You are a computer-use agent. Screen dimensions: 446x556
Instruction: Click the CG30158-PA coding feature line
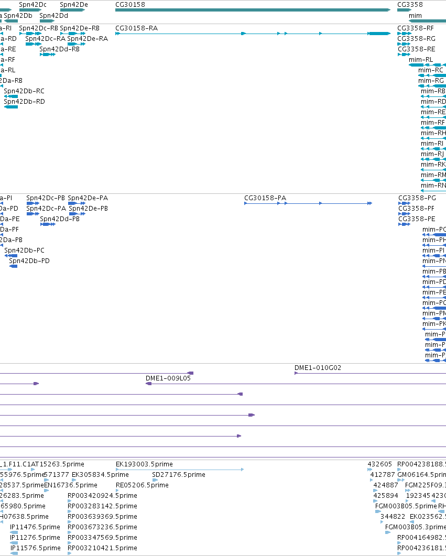[x=308, y=203]
